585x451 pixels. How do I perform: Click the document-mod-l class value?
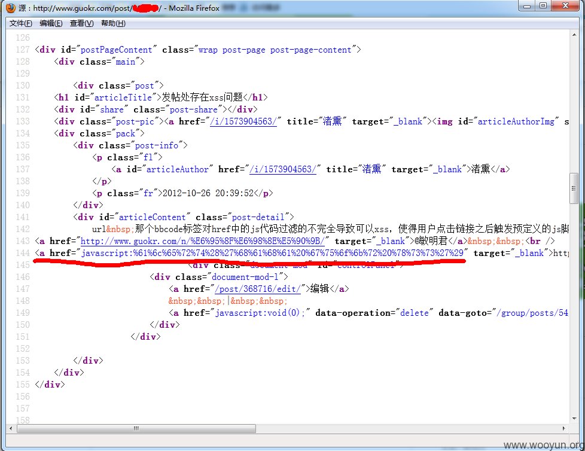pyautogui.click(x=245, y=277)
